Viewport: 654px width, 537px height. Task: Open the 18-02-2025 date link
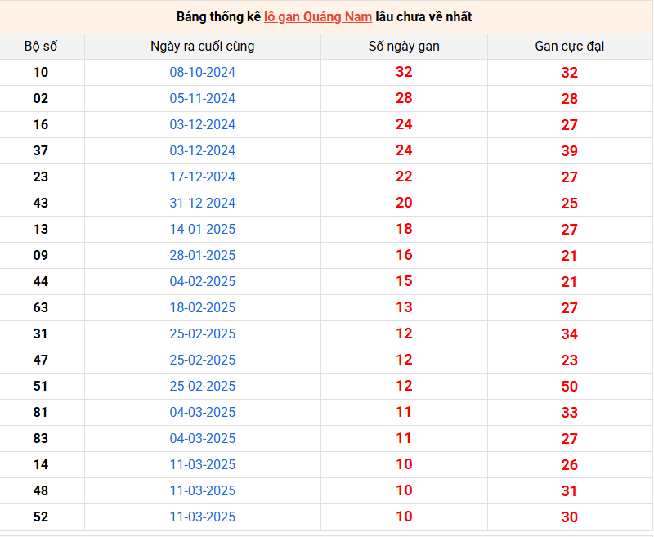(203, 308)
